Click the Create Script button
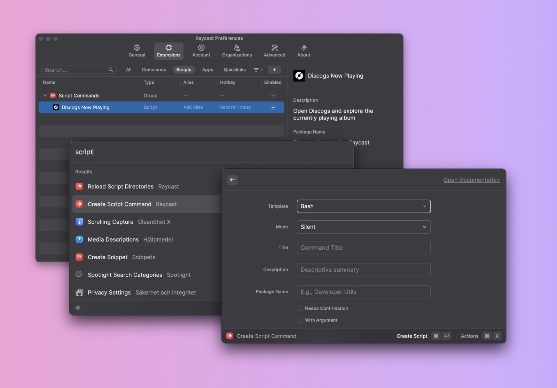The width and height of the screenshot is (557, 388). pyautogui.click(x=412, y=336)
